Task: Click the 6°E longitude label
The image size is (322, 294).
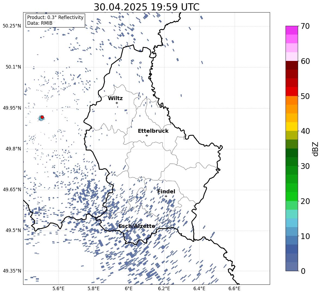Action: tap(129, 289)
